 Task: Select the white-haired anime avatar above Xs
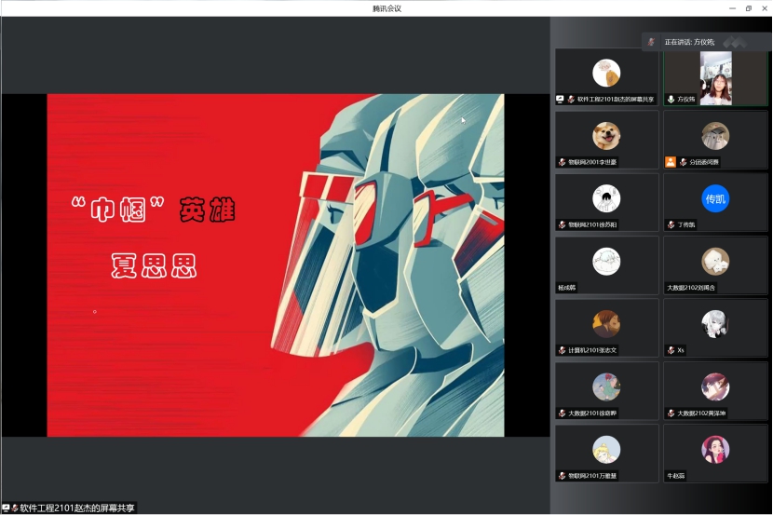[x=715, y=324]
